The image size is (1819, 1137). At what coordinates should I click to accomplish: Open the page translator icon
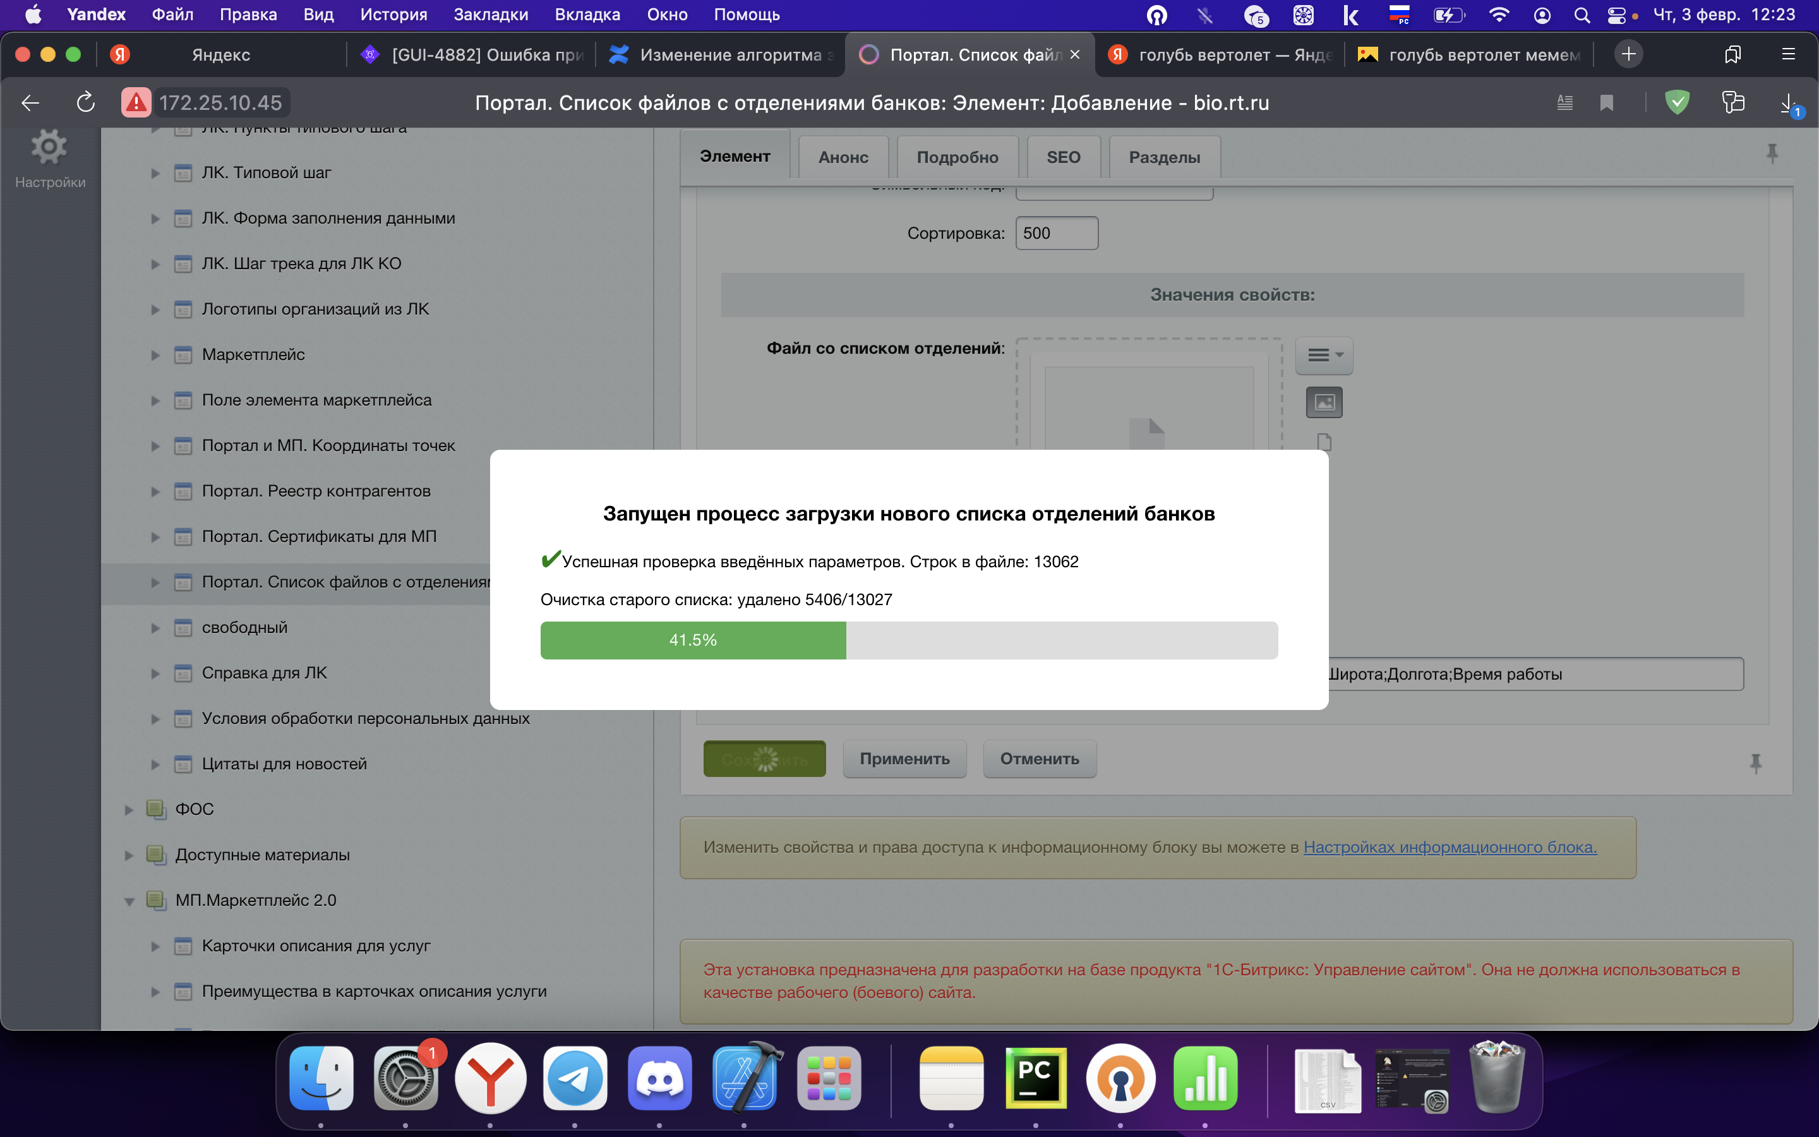coord(1732,102)
